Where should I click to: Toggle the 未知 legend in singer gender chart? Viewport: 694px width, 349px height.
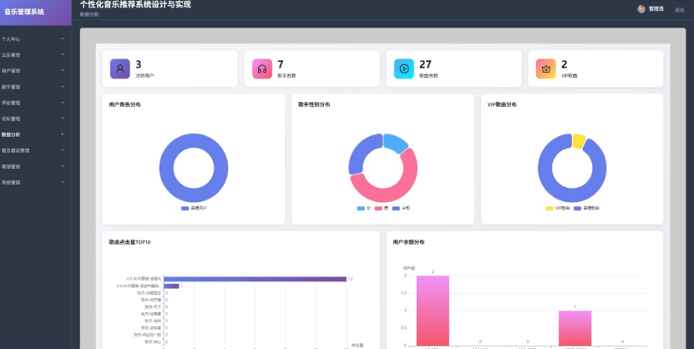pos(401,208)
